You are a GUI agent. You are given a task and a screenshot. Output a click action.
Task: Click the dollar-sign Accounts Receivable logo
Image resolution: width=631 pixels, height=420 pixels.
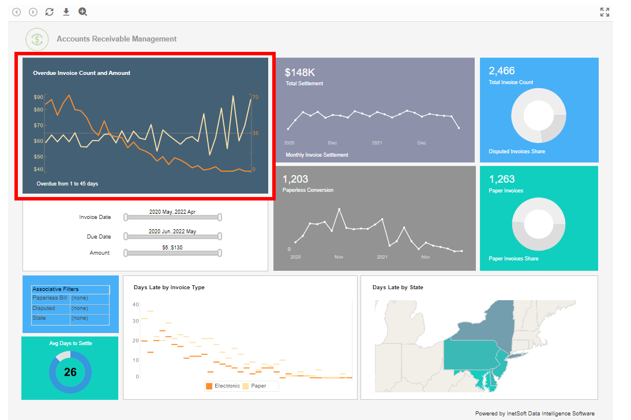(37, 39)
